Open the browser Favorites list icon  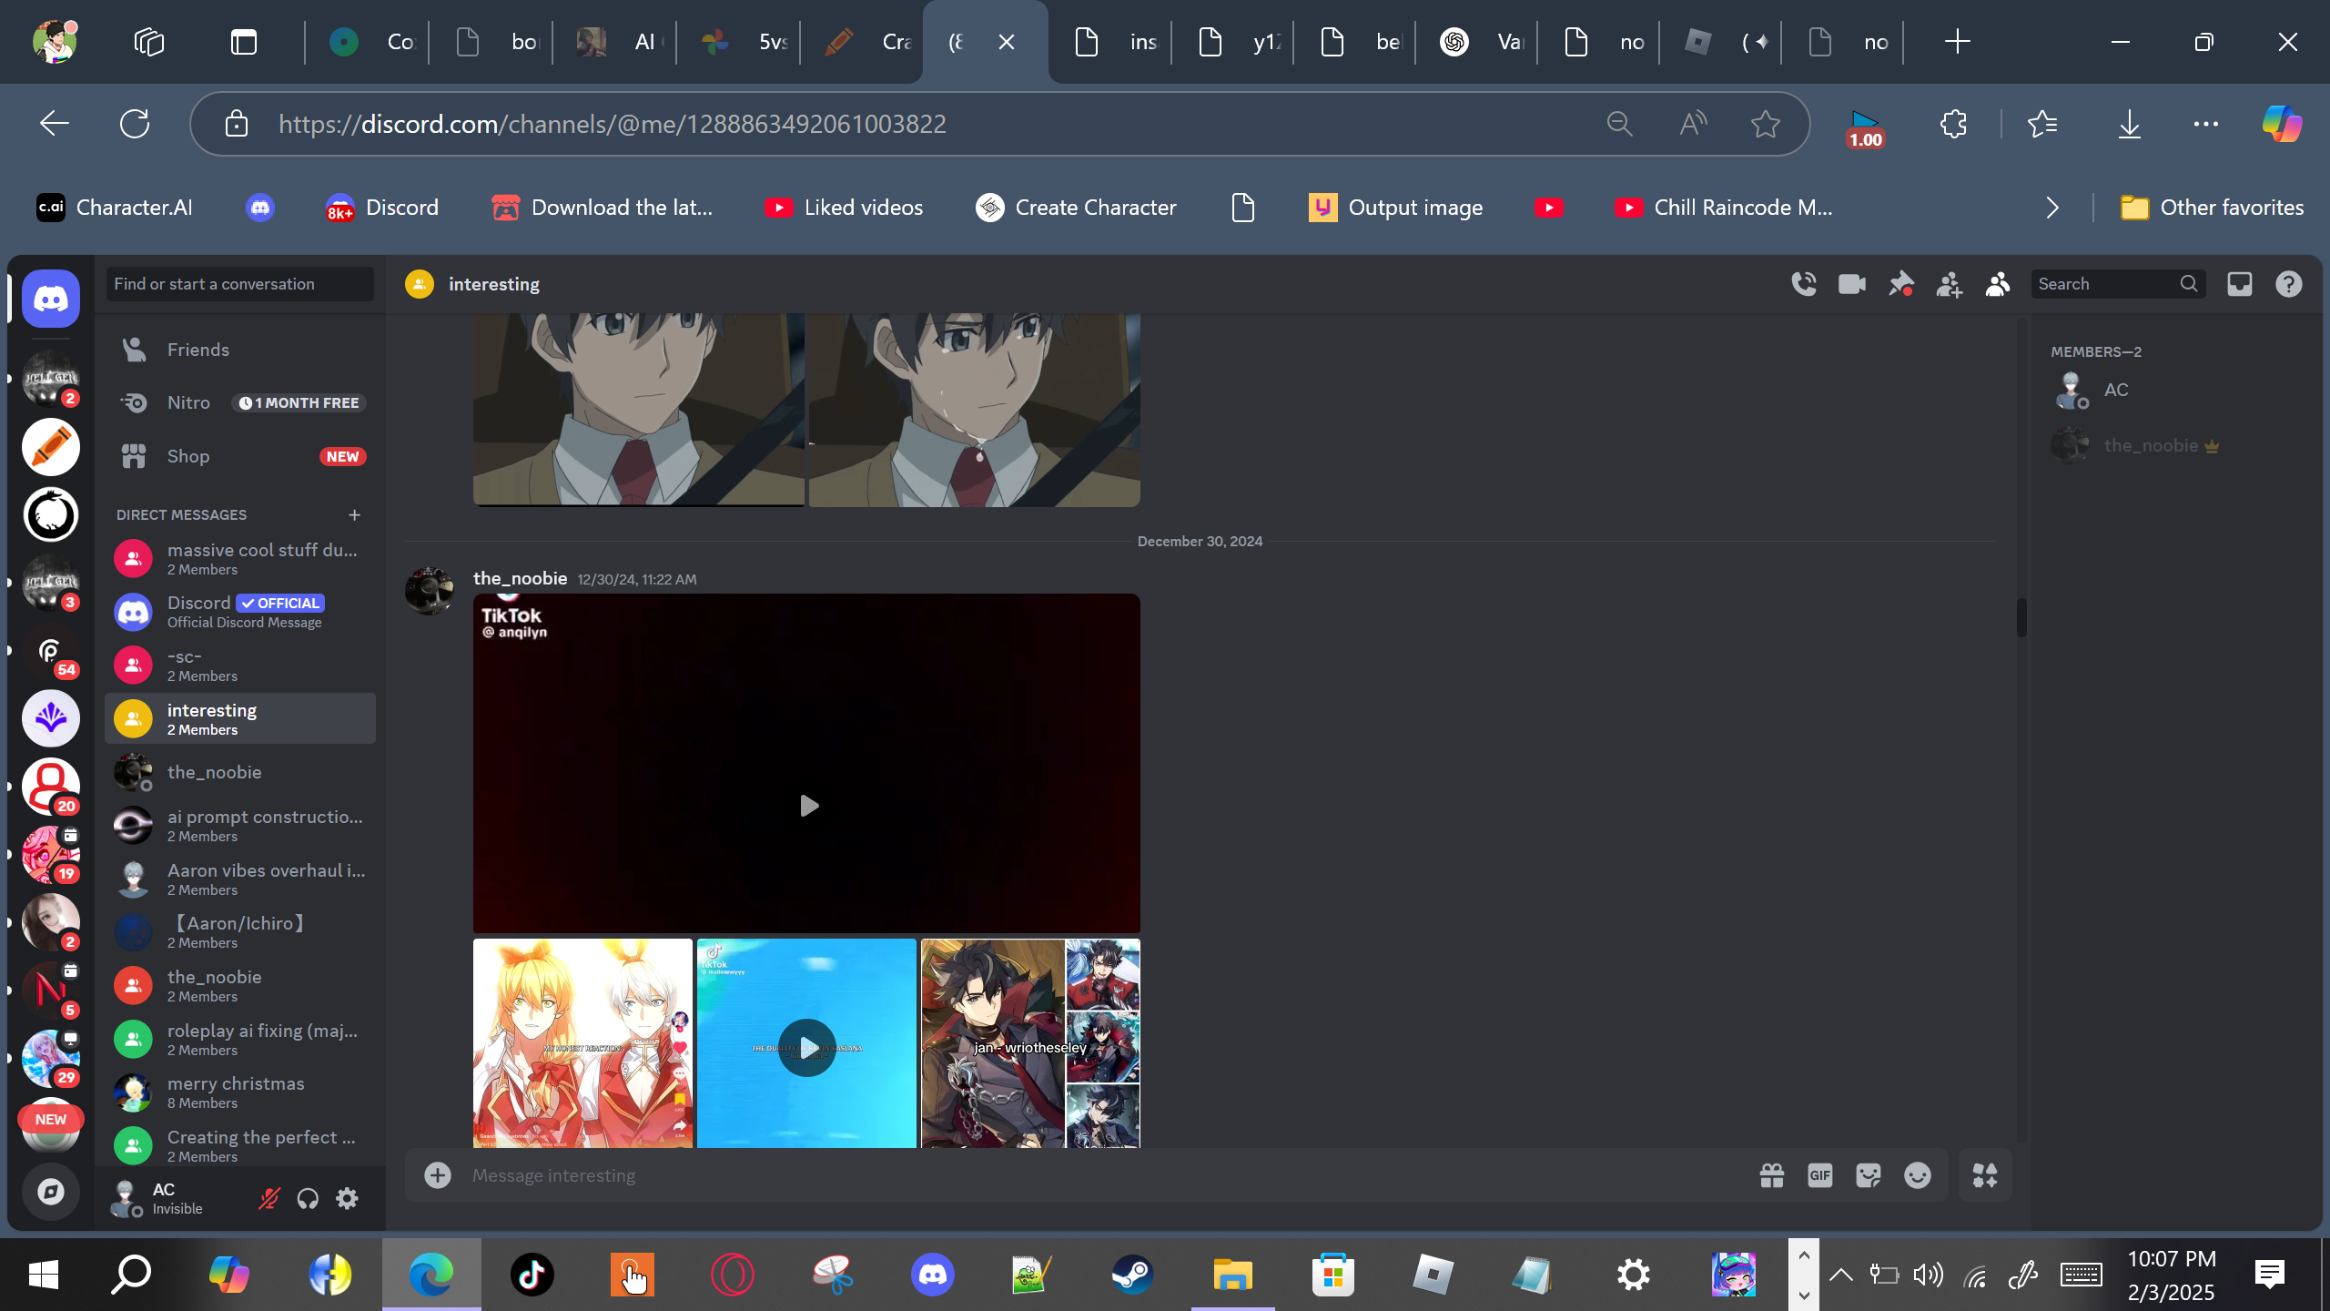[2042, 124]
